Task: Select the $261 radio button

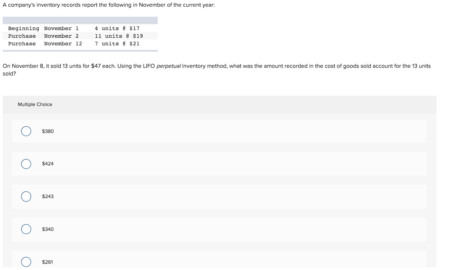Action: coord(26,262)
